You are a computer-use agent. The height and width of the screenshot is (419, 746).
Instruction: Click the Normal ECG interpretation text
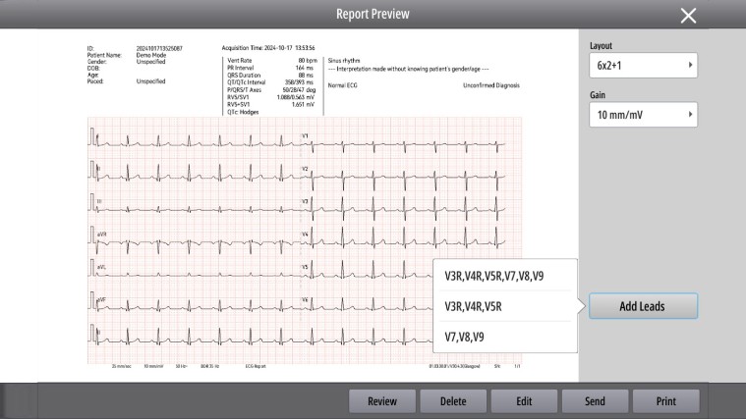[x=343, y=84]
